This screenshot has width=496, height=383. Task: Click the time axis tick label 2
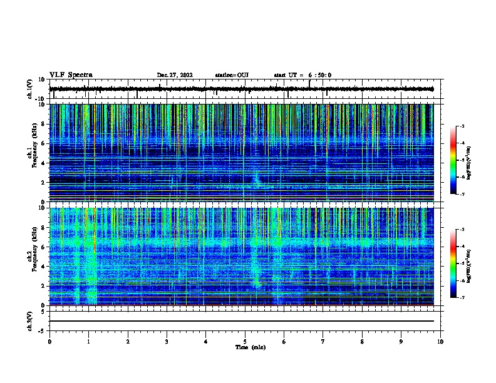[128, 342]
